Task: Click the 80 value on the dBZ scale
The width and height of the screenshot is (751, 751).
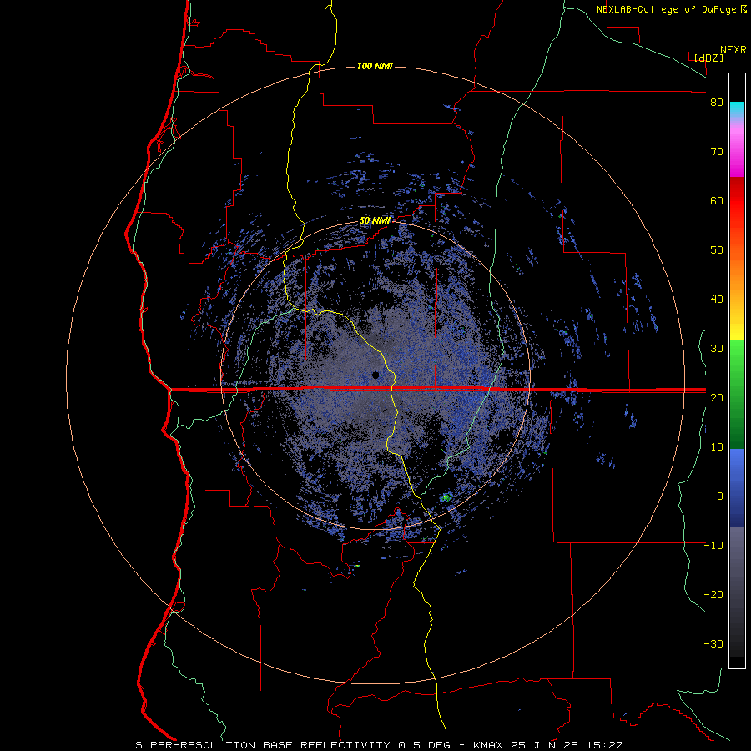Action: coord(717,103)
